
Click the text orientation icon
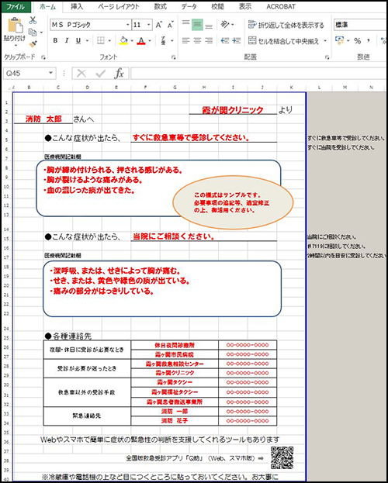tap(226, 24)
